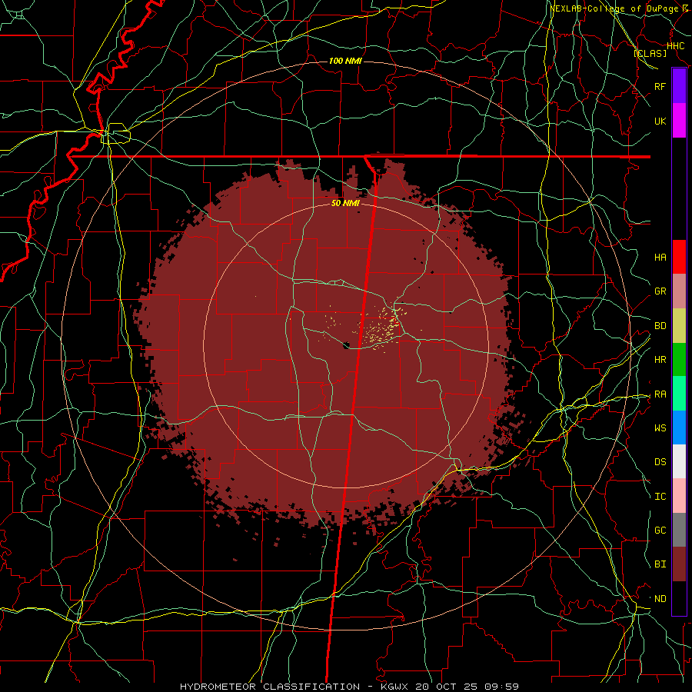The width and height of the screenshot is (692, 692).
Task: Click the RA legend label
Action: click(x=660, y=394)
